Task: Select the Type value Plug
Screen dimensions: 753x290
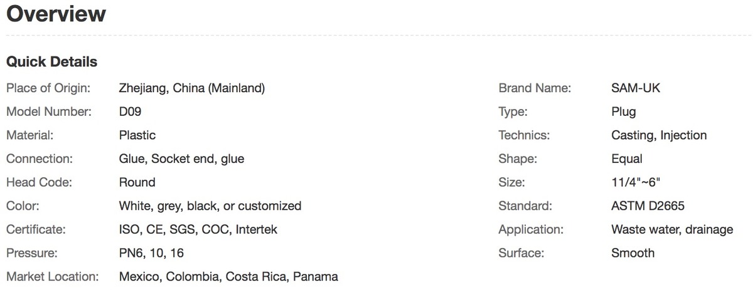Action: pos(623,112)
